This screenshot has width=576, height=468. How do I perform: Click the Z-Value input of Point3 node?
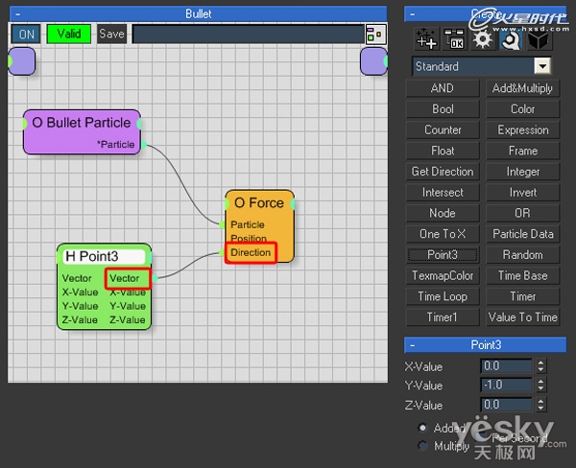click(x=80, y=320)
